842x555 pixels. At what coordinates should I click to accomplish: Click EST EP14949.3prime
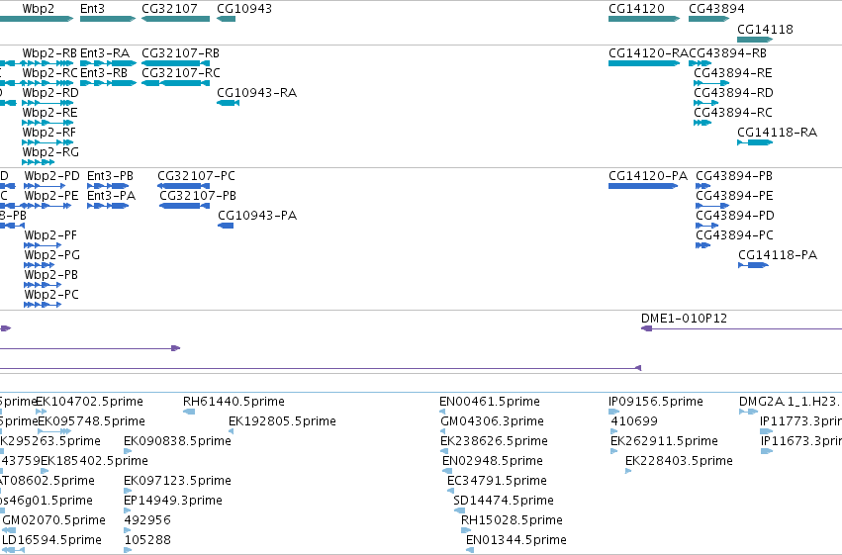click(x=128, y=510)
